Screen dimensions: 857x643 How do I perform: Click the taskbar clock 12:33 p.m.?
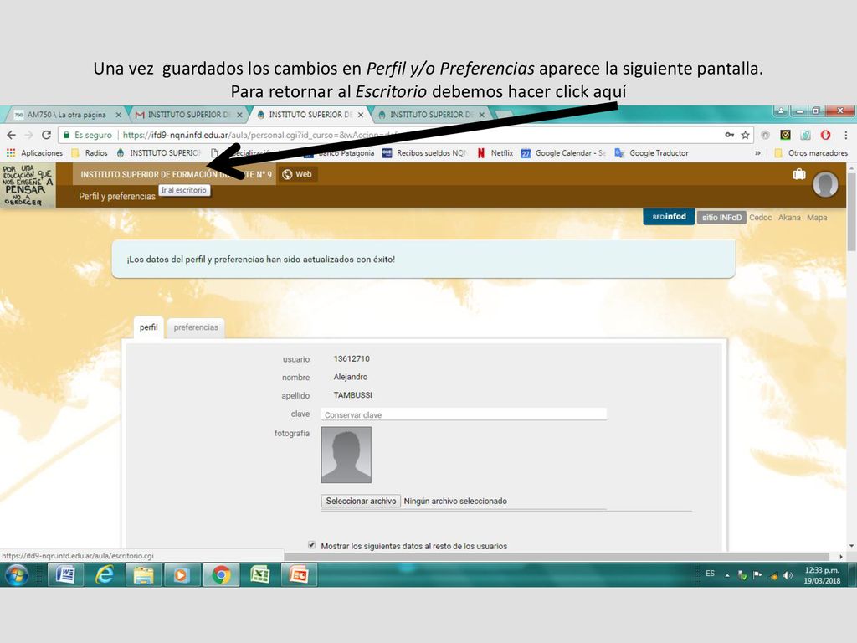click(822, 575)
